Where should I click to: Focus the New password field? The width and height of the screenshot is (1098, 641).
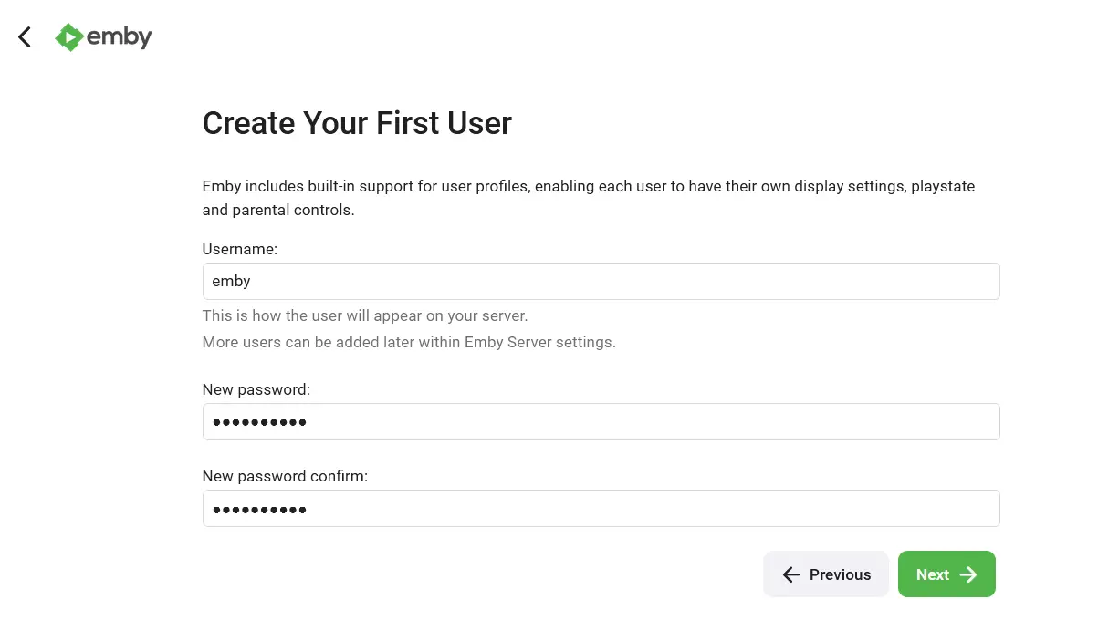601,422
